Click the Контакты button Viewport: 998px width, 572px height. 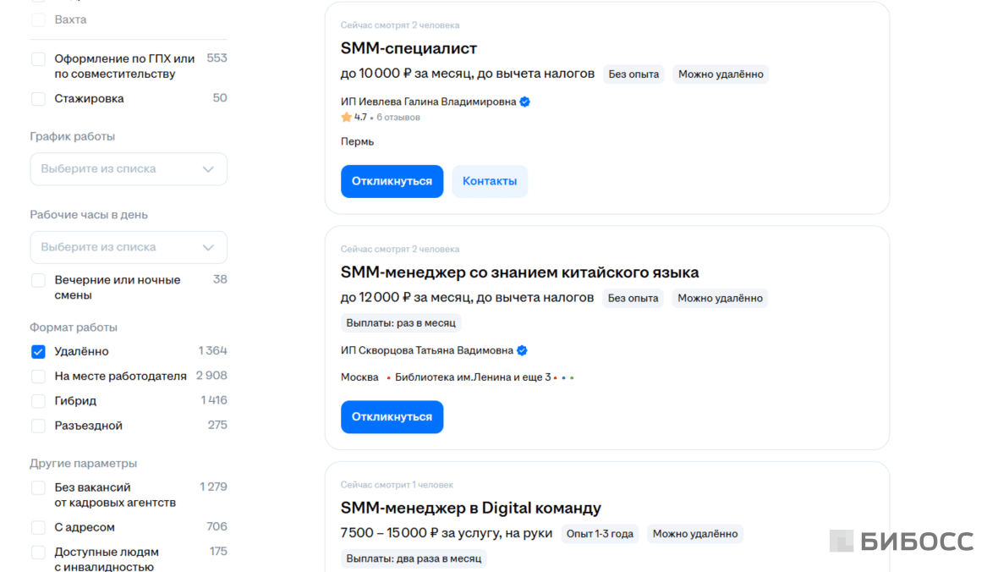pyautogui.click(x=490, y=180)
